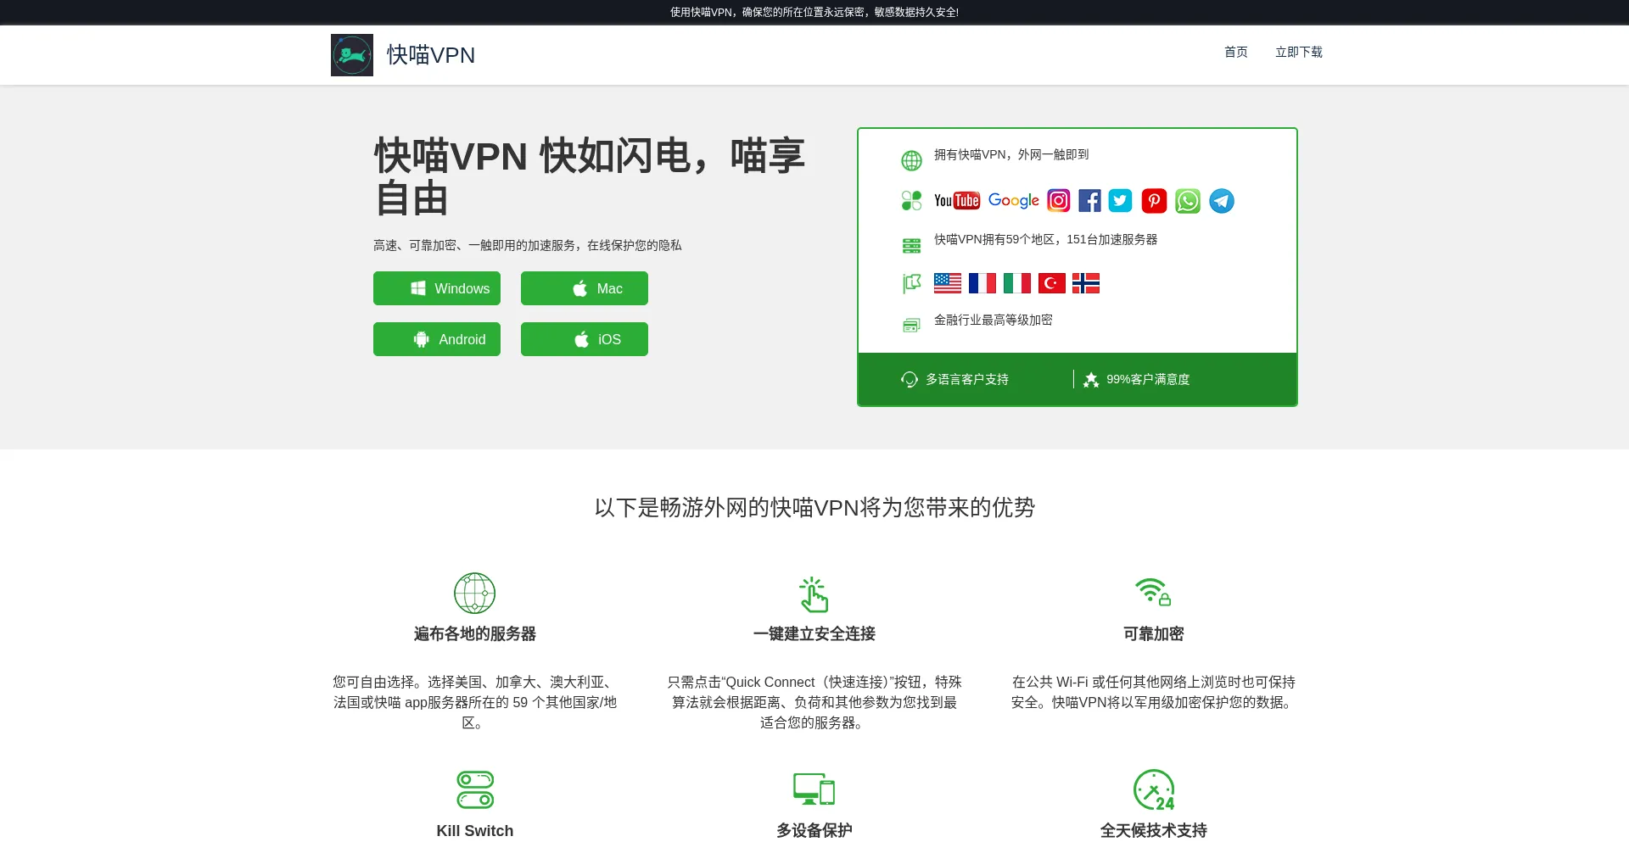Click the 多语言客户支持 label
1629x842 pixels.
tap(967, 379)
